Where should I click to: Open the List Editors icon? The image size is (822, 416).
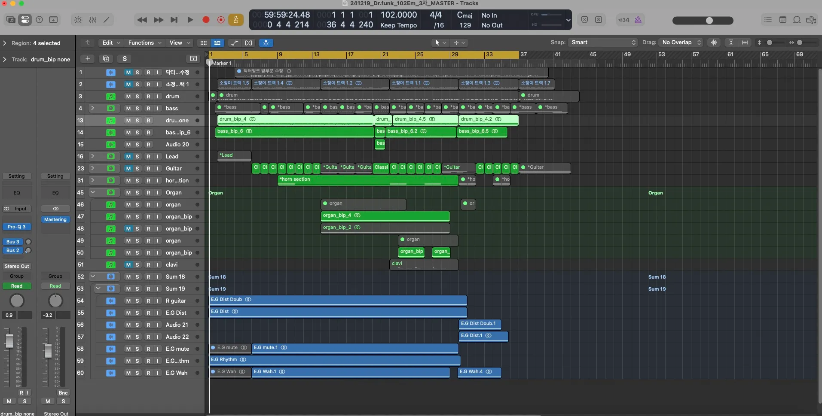[x=768, y=20]
